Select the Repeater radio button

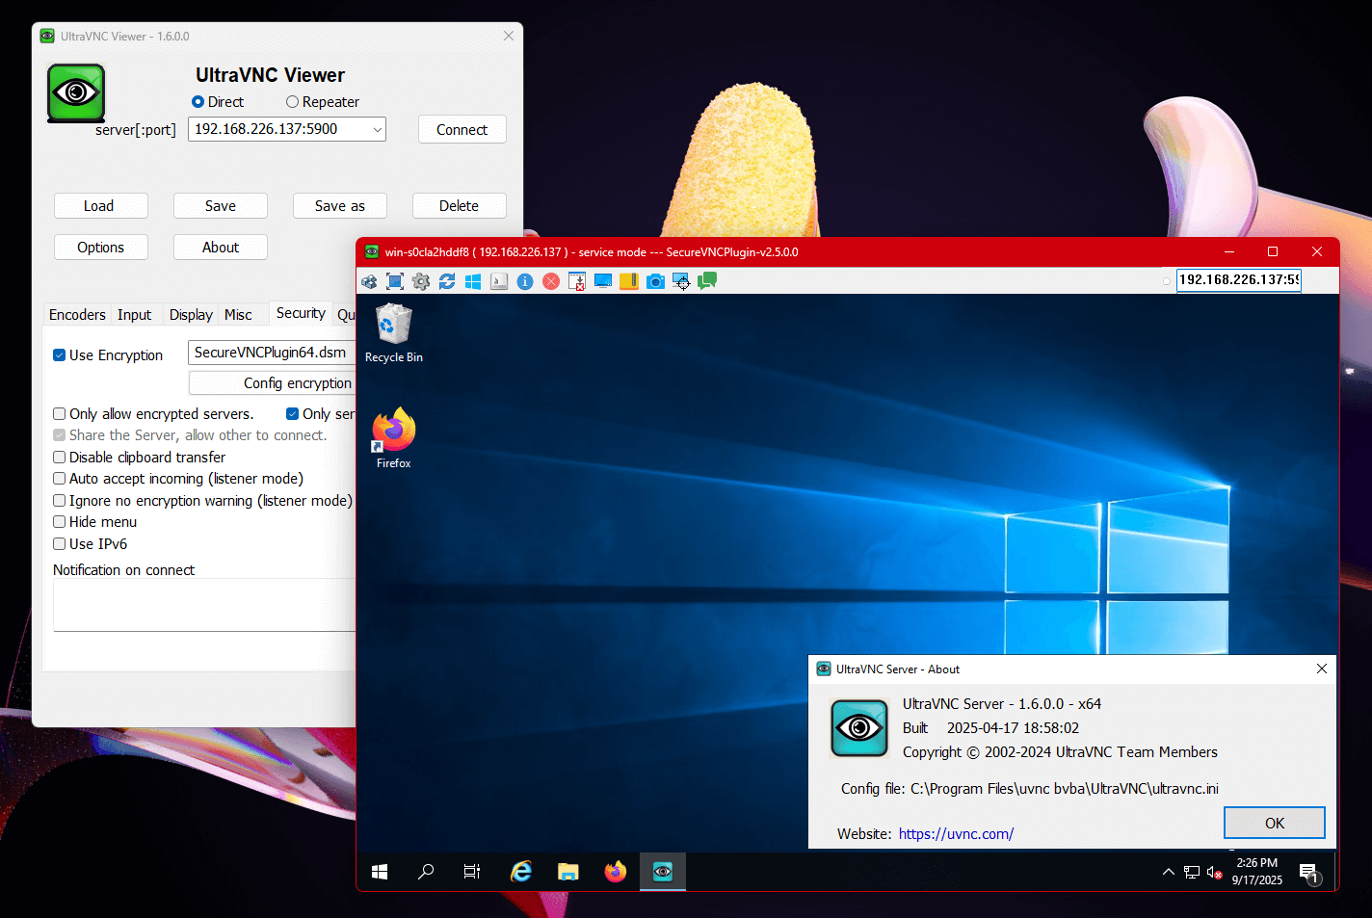[x=292, y=102]
